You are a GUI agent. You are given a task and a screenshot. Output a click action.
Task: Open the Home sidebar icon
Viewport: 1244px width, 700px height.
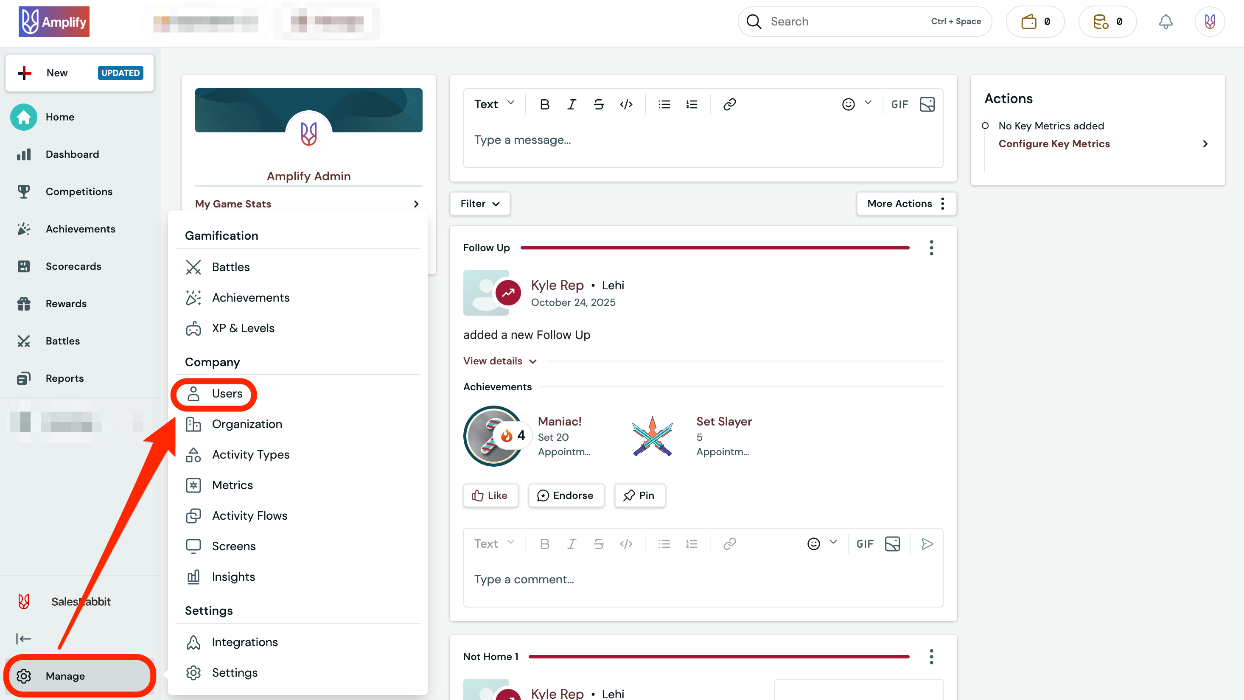click(23, 117)
